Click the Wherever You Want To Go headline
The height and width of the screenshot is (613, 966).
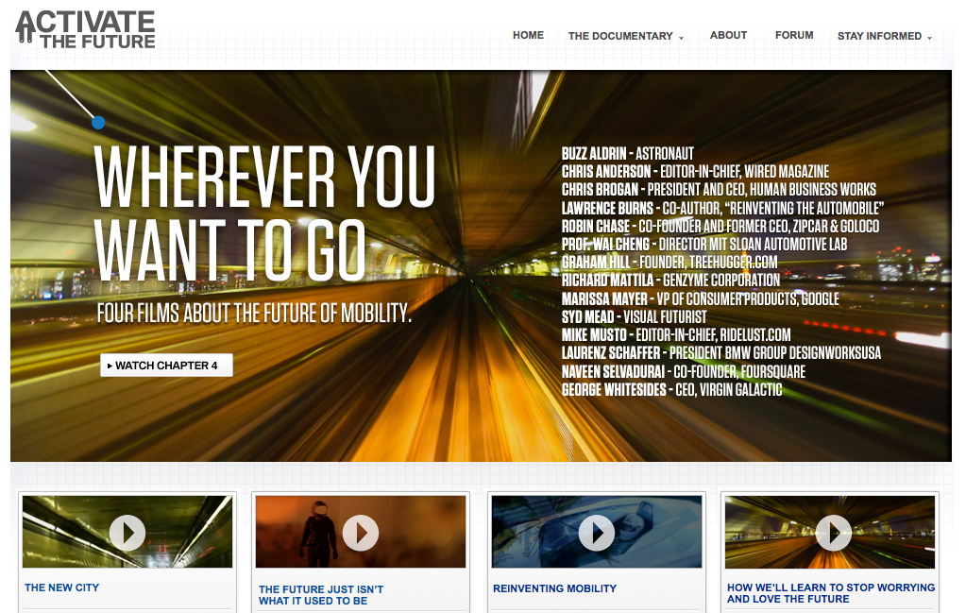[x=265, y=213]
